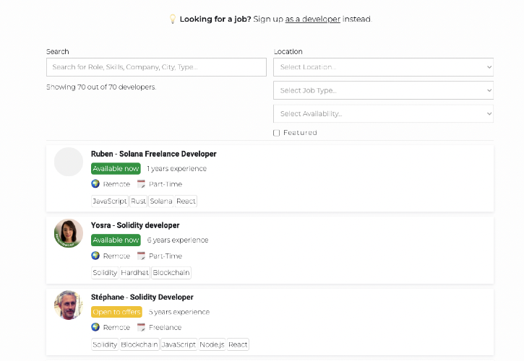This screenshot has width=524, height=361.
Task: Click the calendar icon on Ruben's card
Action: 142,184
